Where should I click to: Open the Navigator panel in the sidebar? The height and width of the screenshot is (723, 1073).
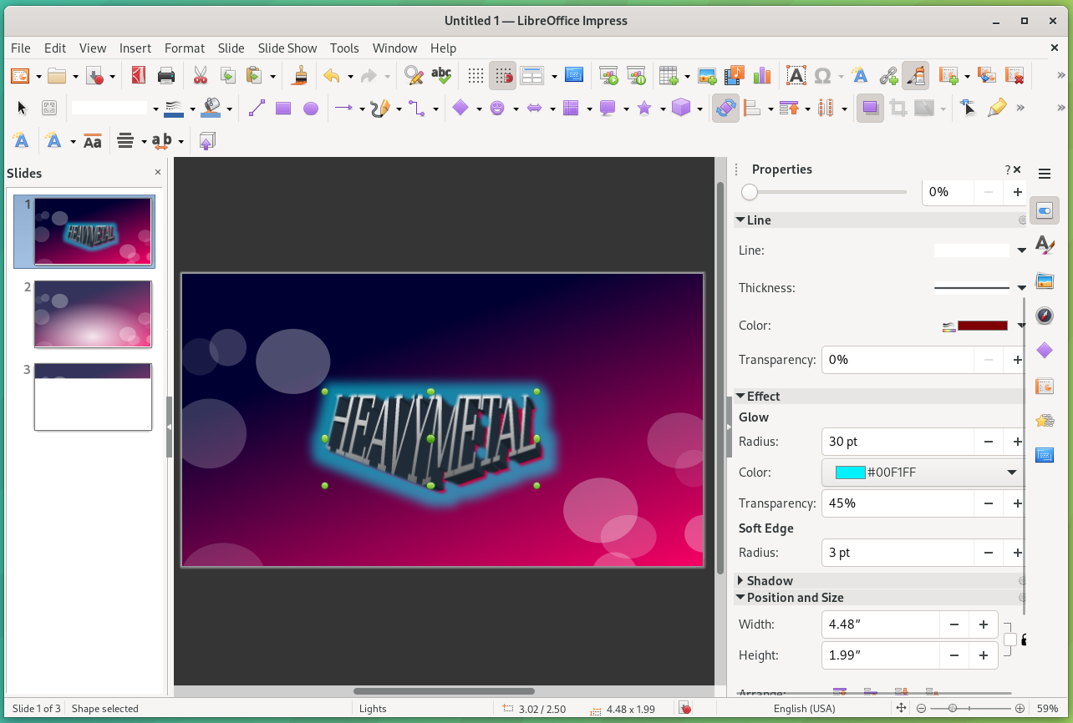(1045, 316)
